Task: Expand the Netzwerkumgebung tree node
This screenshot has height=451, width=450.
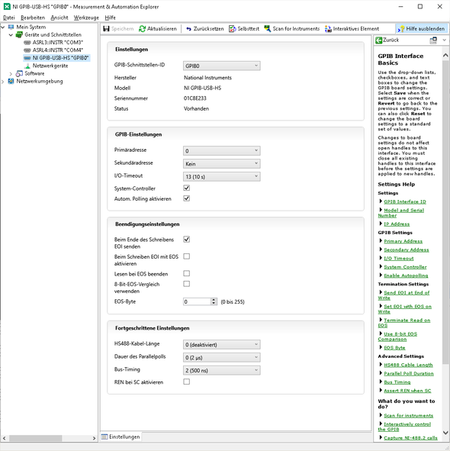Action: click(3, 82)
